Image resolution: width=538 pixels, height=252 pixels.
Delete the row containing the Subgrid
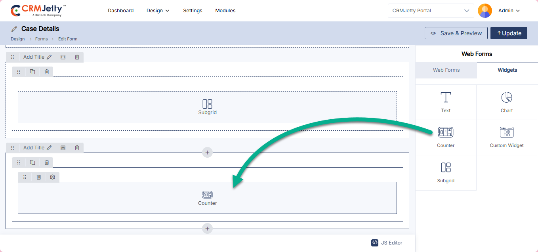tap(46, 72)
